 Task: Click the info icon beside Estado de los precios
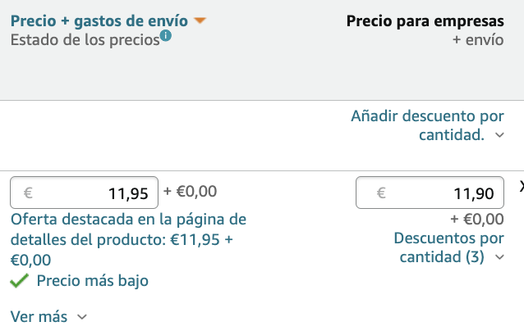165,35
